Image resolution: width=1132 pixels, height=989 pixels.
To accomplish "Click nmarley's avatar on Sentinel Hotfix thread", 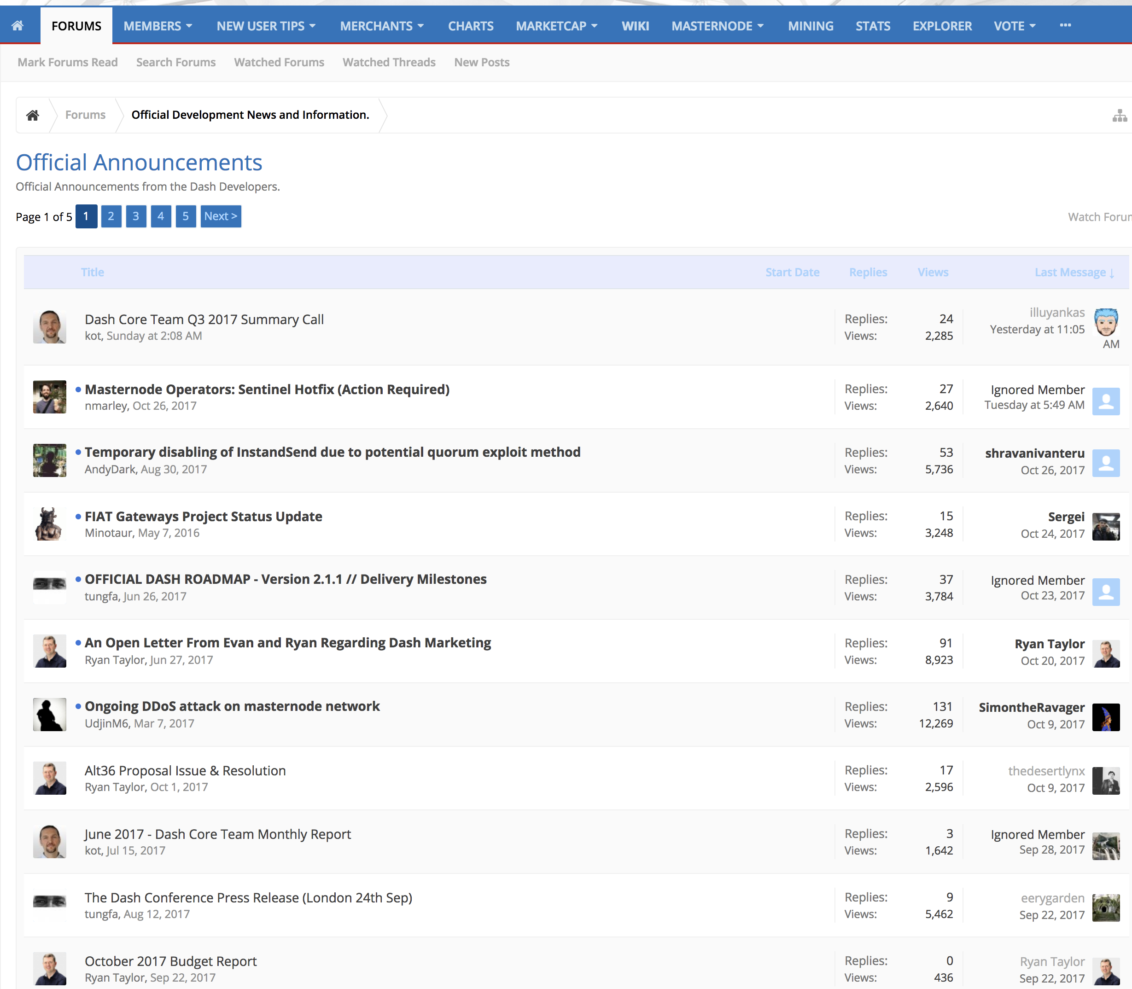I will click(x=50, y=397).
